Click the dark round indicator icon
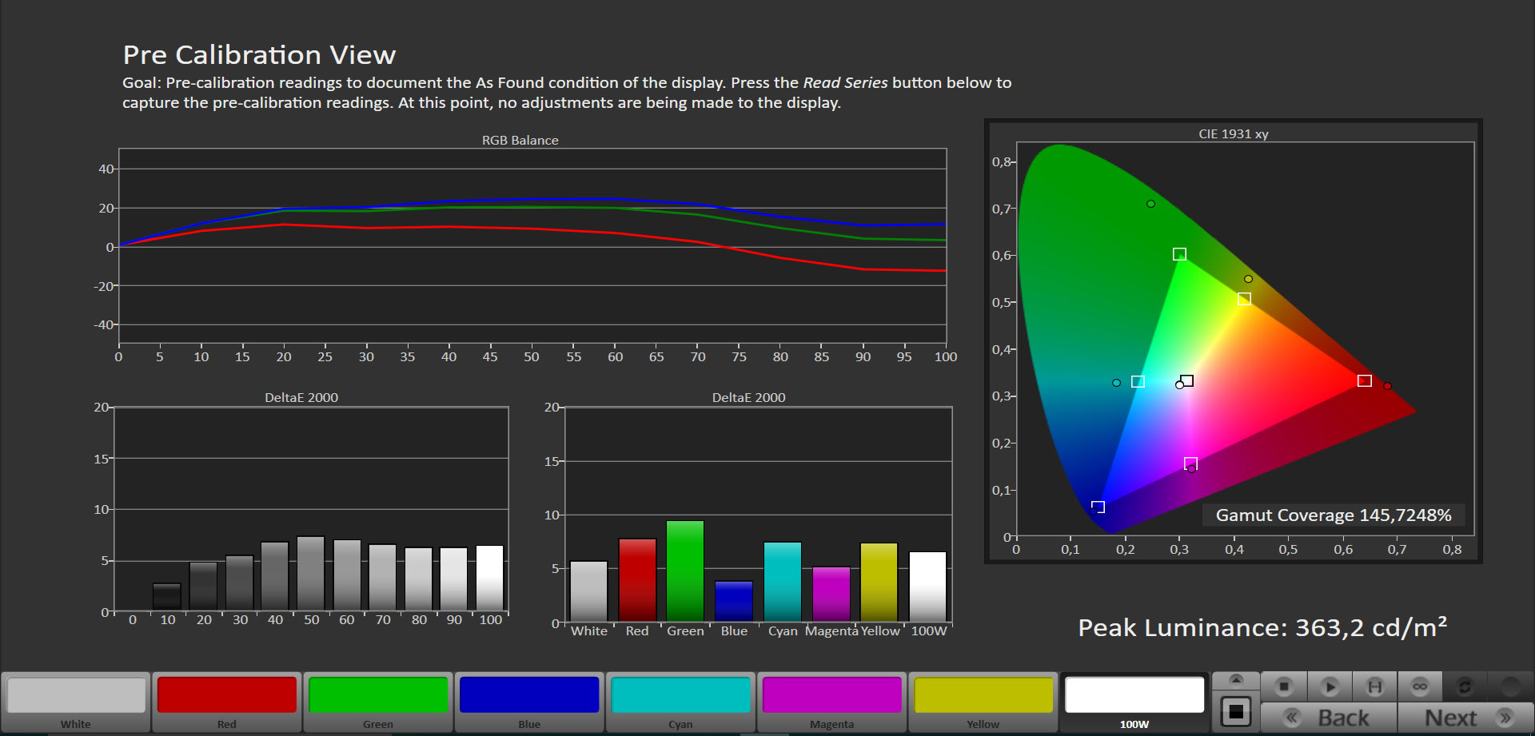Screen dimensions: 1535x736 click(1510, 686)
